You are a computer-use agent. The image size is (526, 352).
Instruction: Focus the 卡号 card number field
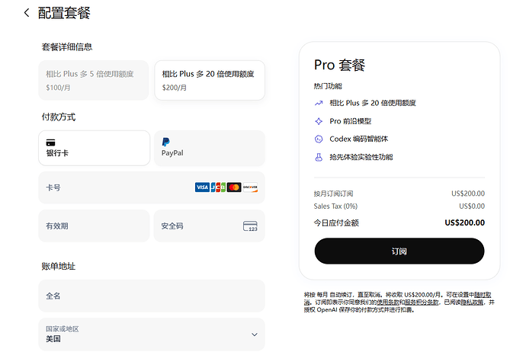click(152, 187)
